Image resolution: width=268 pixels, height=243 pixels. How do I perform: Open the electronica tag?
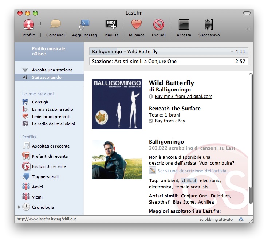point(161,187)
